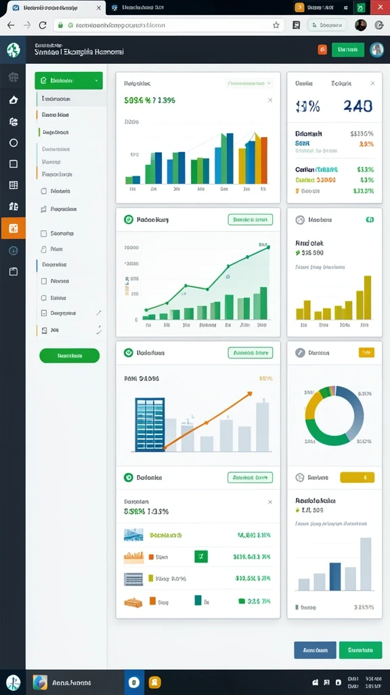The width and height of the screenshot is (390, 695).
Task: Click the blue button at page bottom
Action: (316, 650)
